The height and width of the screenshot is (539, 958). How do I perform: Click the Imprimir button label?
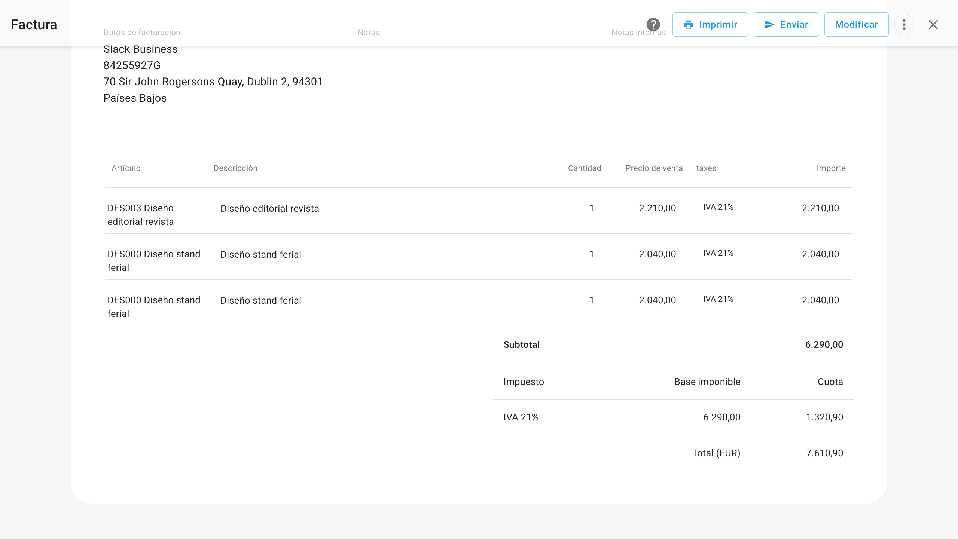pyautogui.click(x=718, y=25)
